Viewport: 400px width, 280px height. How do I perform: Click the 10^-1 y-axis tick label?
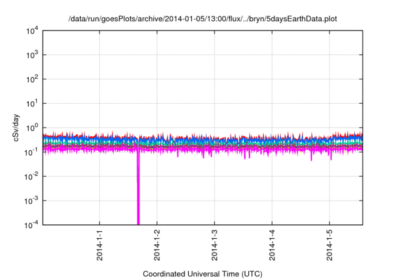tap(32, 152)
